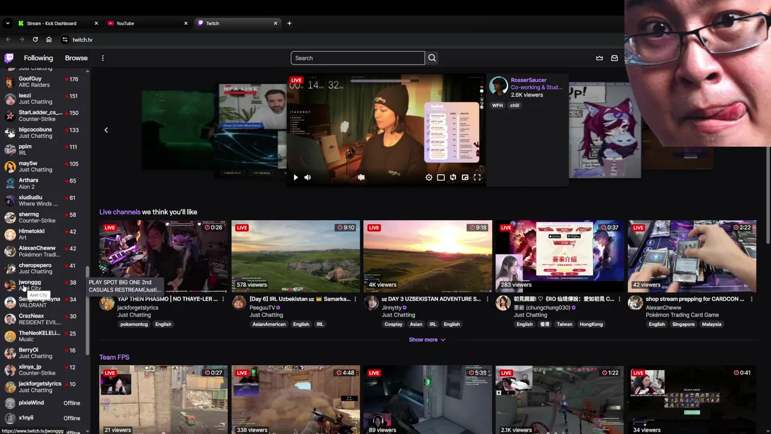Click the search magnifier button
The height and width of the screenshot is (434, 771).
point(432,58)
